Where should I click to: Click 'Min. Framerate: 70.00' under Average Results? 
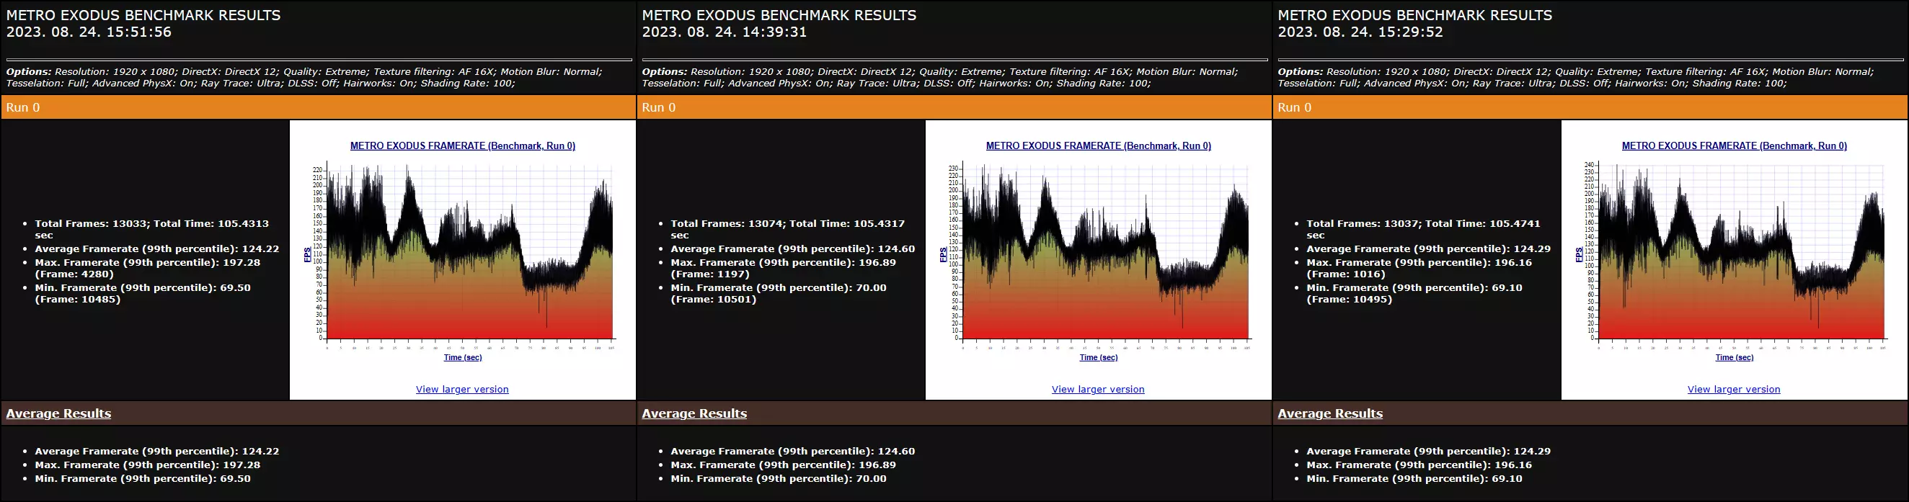[x=779, y=478]
